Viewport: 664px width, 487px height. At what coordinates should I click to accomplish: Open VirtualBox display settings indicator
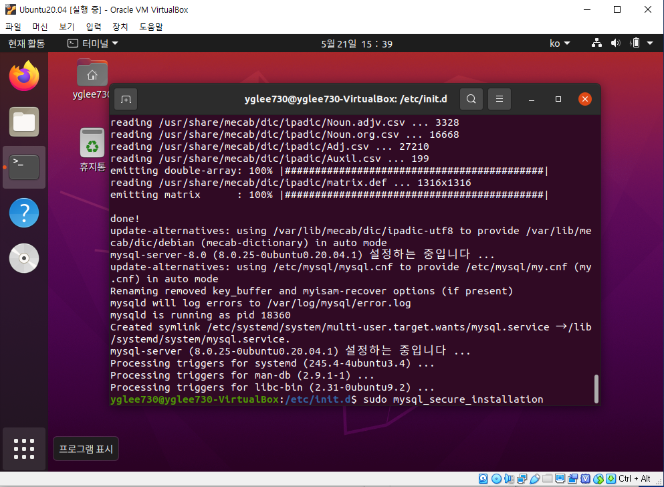click(x=560, y=478)
